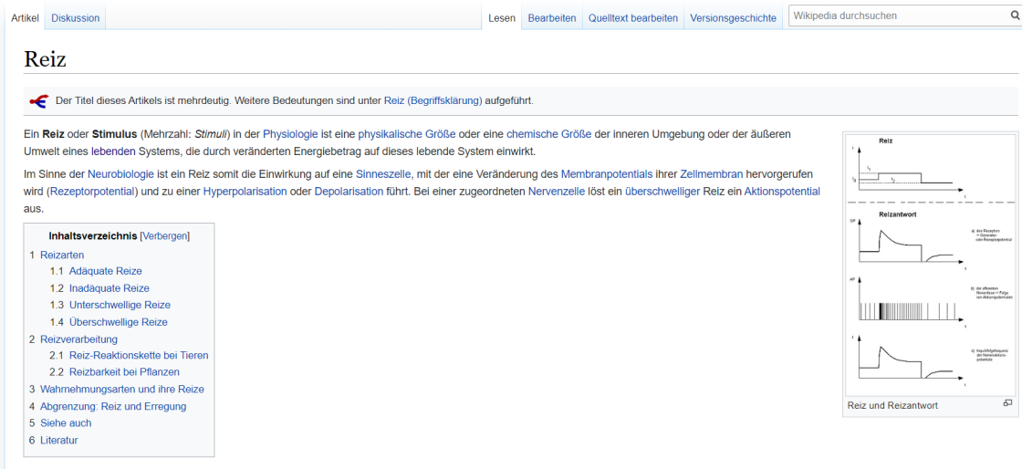Collapse the table of contents with Verbergen

(x=165, y=235)
